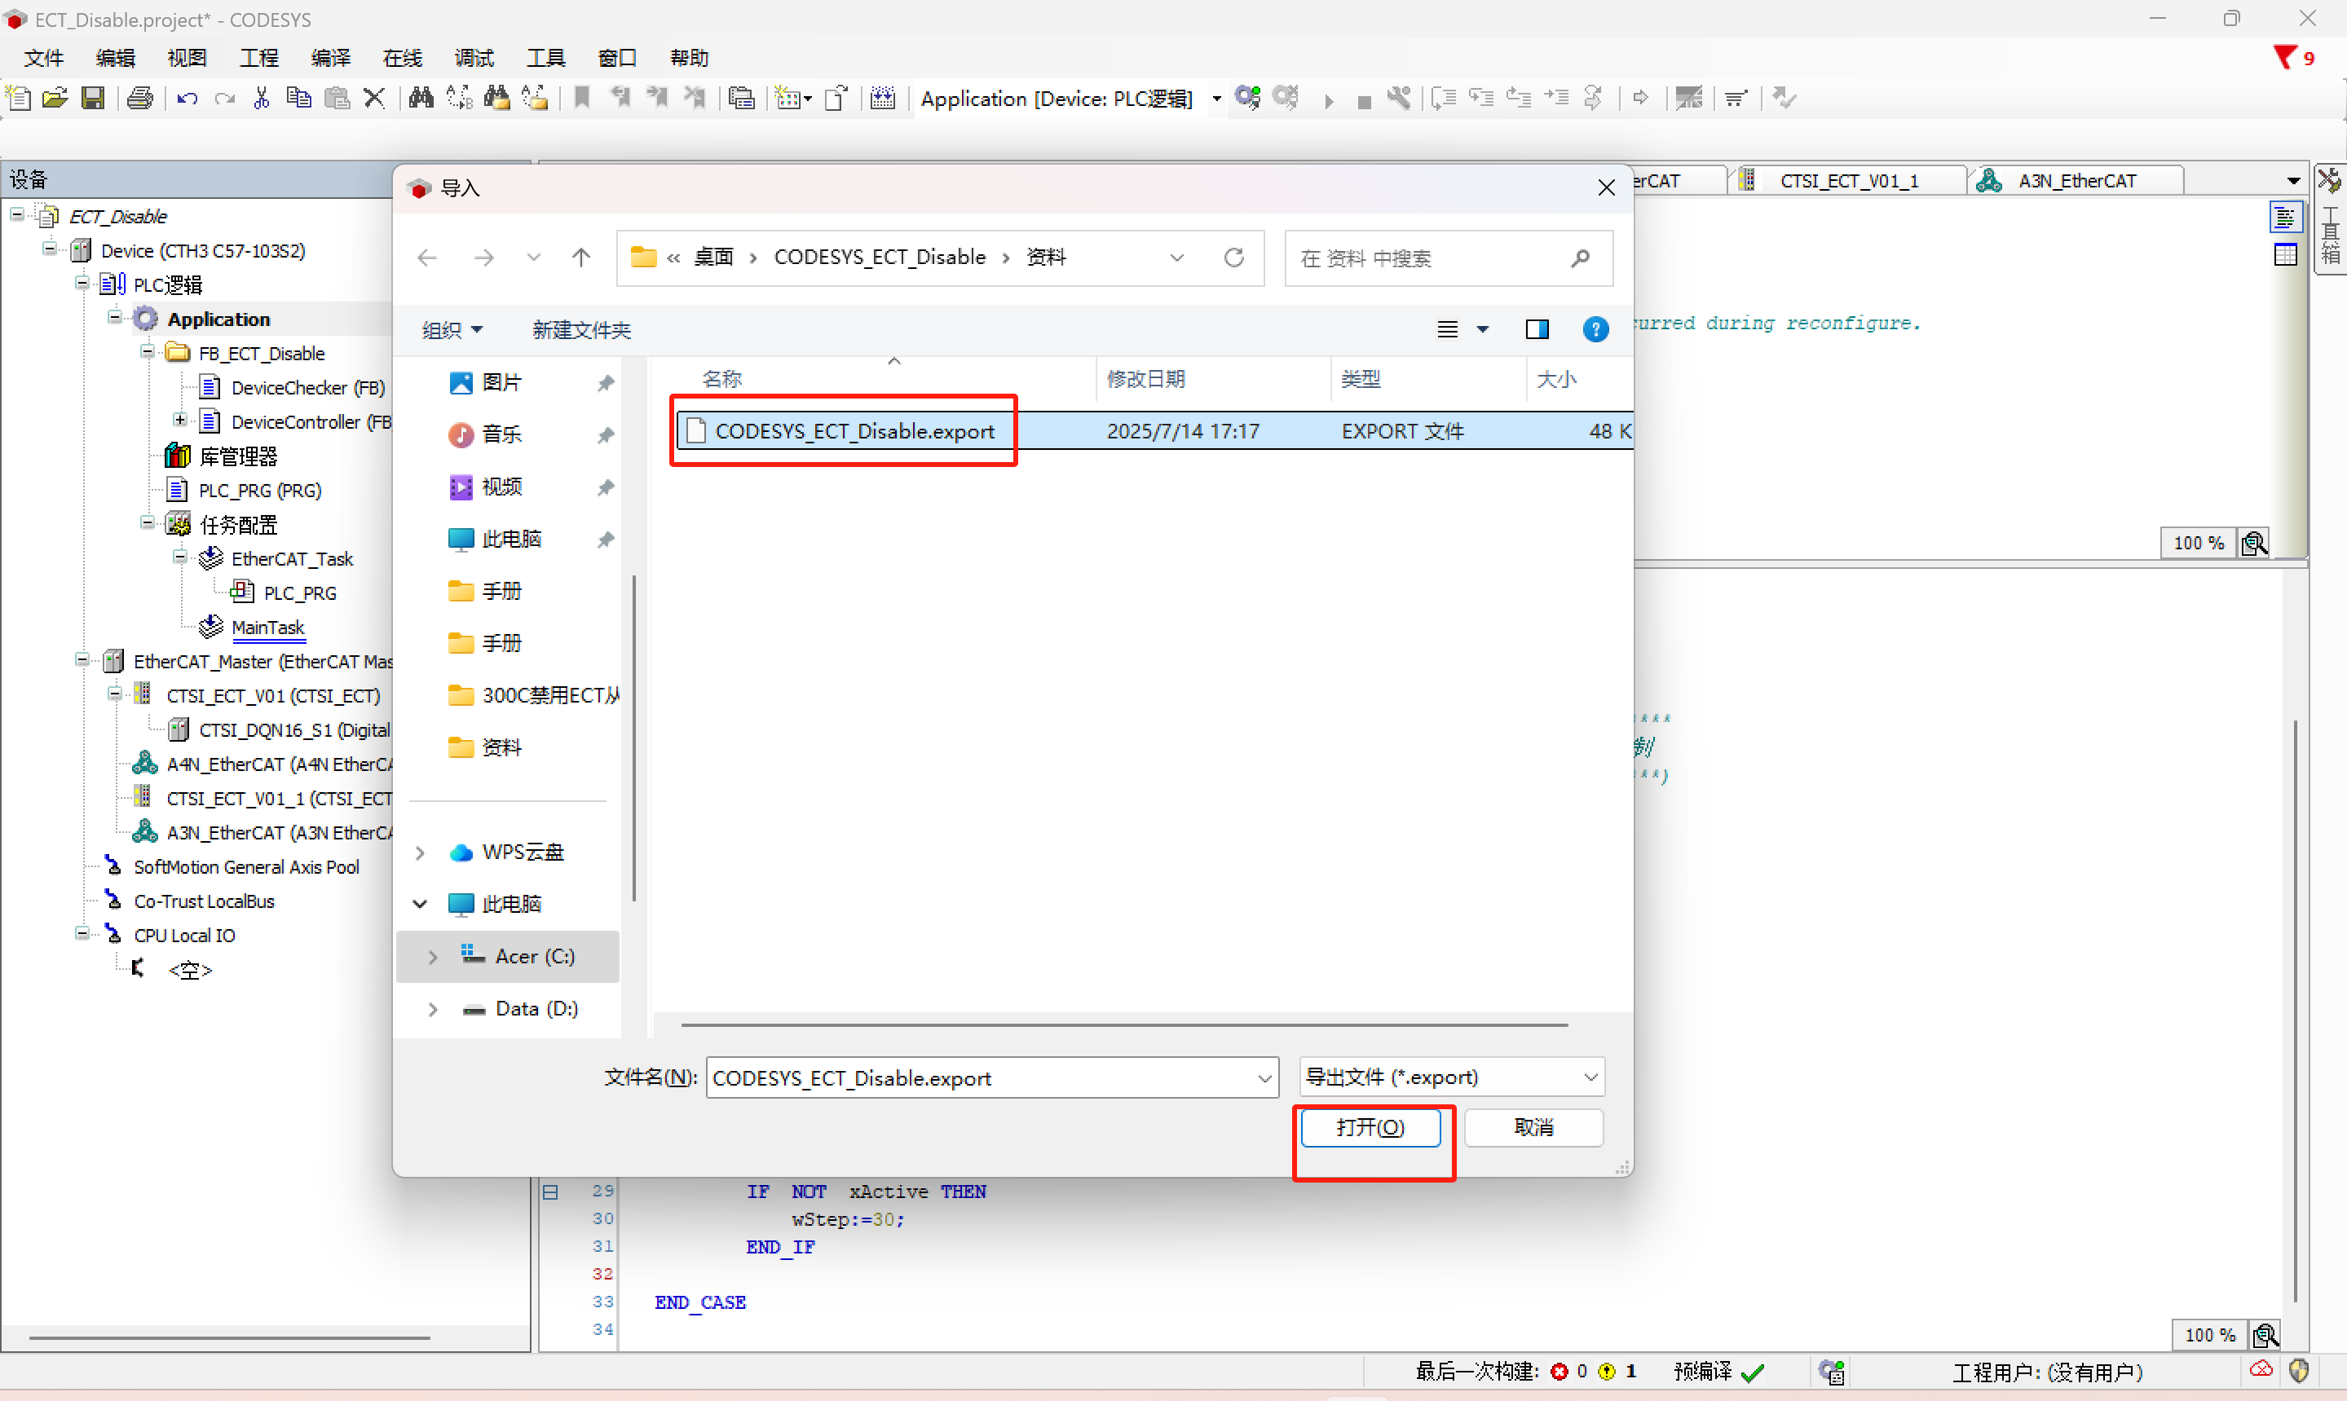This screenshot has height=1401, width=2347.
Task: Switch to the A3N_EtherCAT tab
Action: (x=2077, y=180)
